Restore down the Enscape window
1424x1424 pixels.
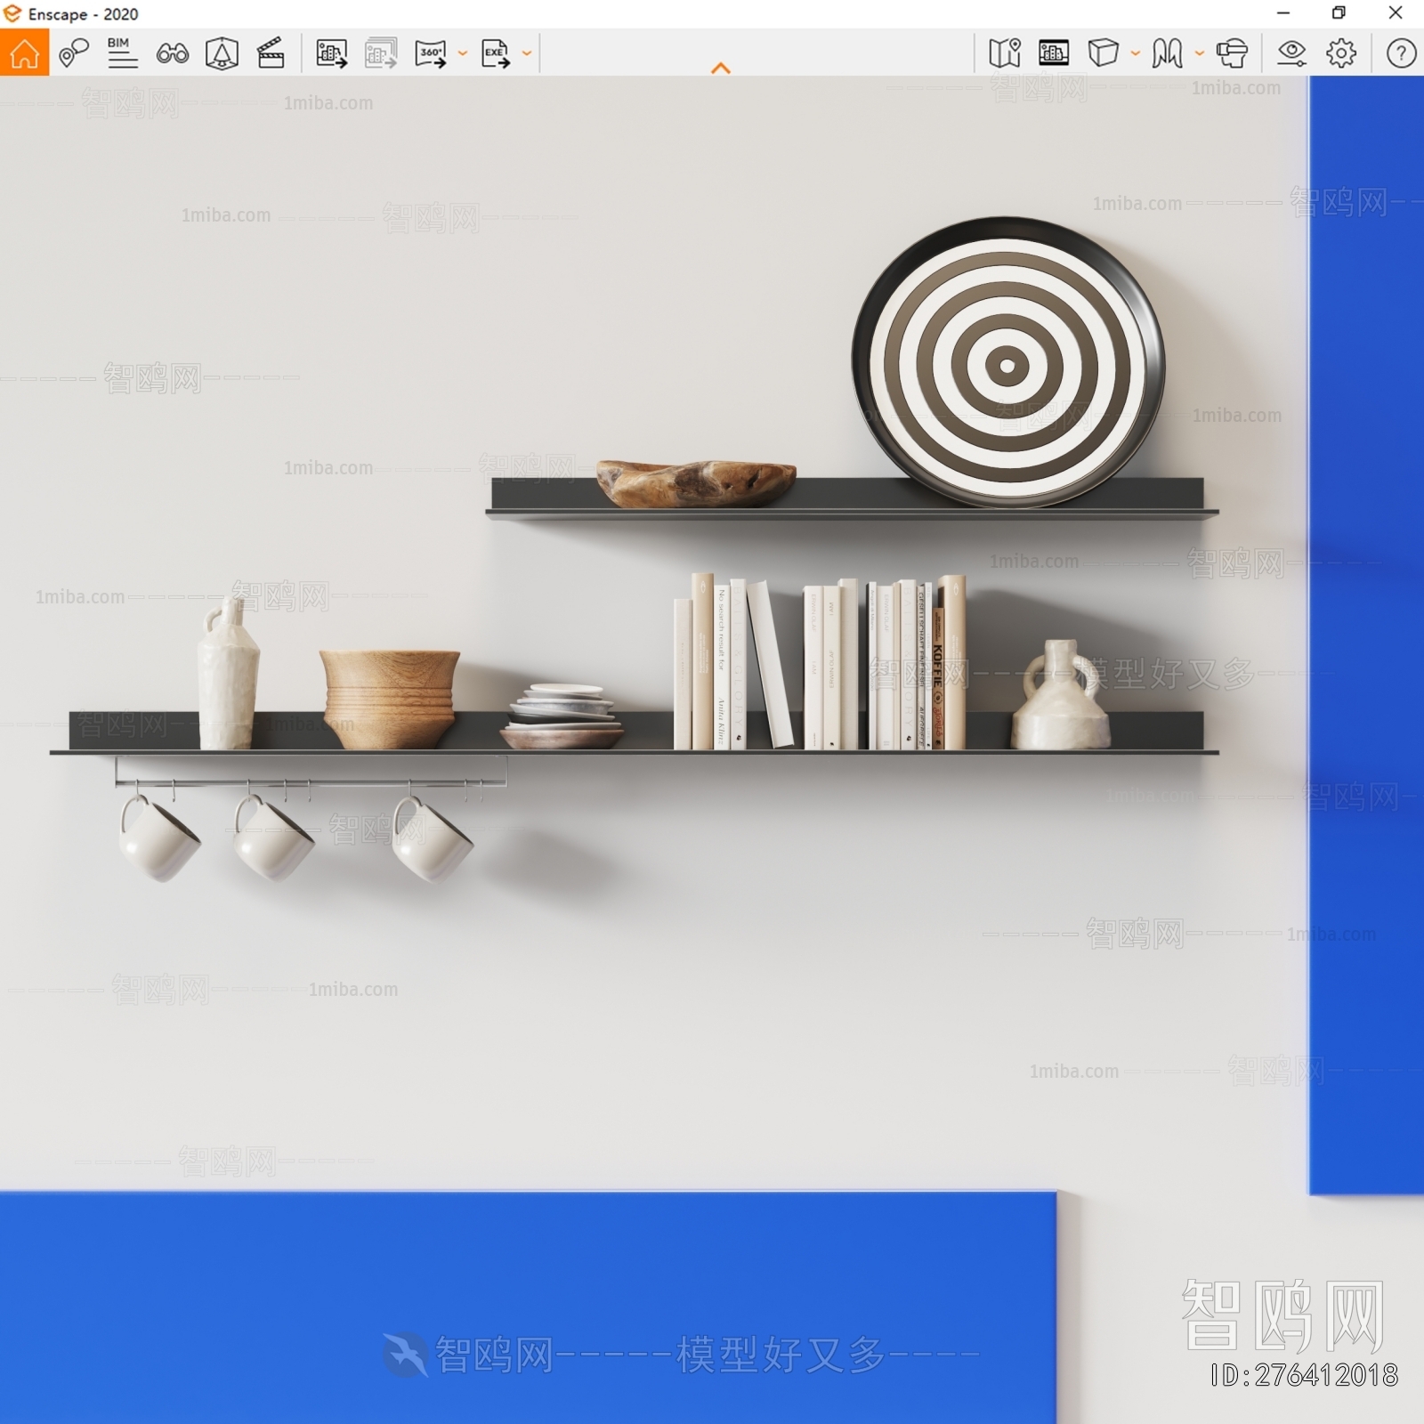1339,13
